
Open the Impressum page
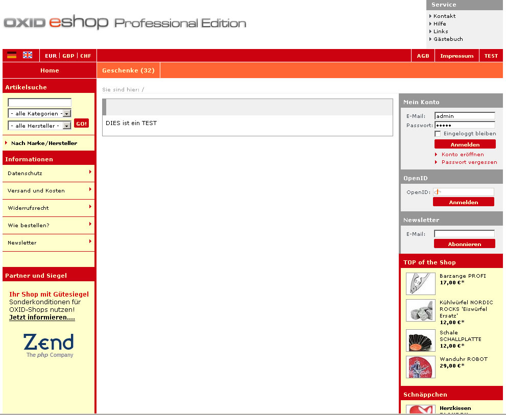[456, 56]
